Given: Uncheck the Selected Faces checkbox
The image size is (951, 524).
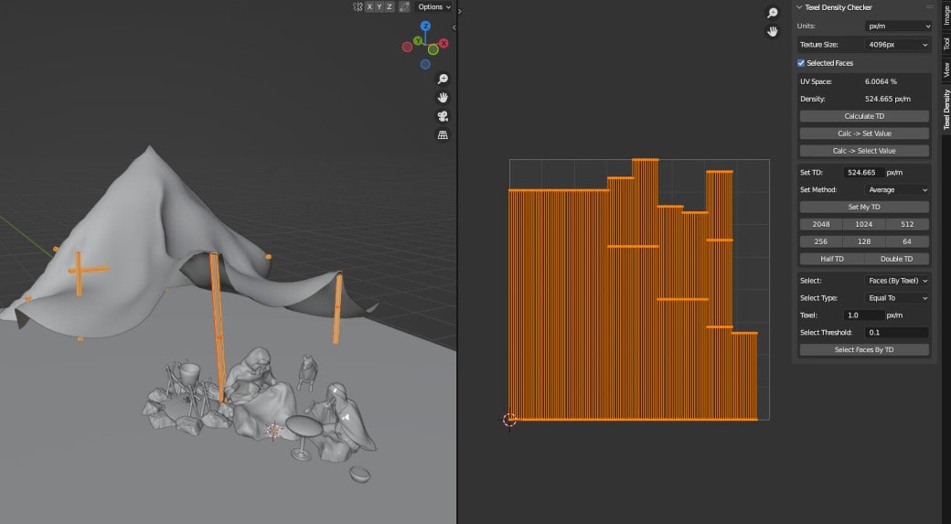Looking at the screenshot, I should point(801,63).
